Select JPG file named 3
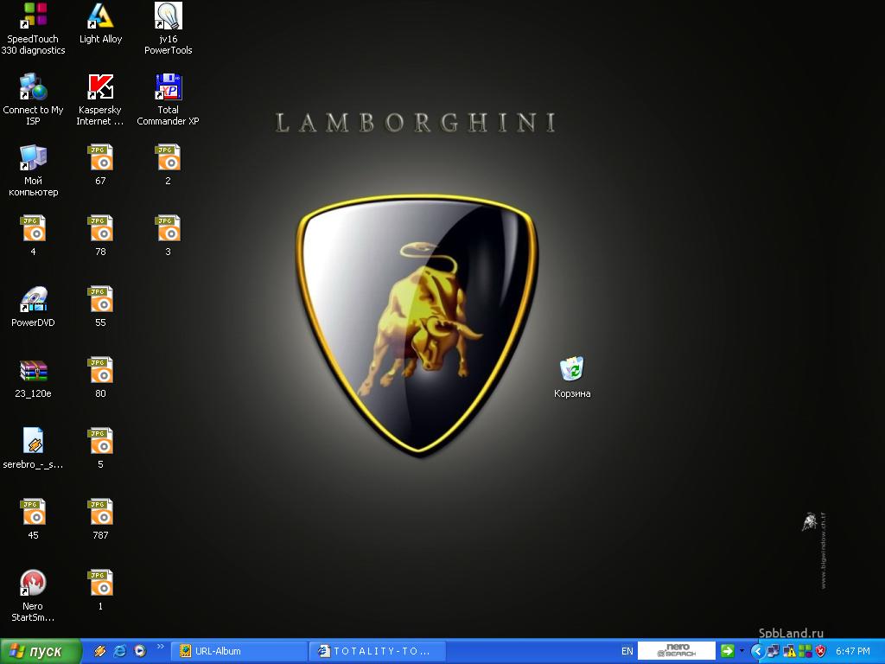The width and height of the screenshot is (885, 664). point(168,236)
